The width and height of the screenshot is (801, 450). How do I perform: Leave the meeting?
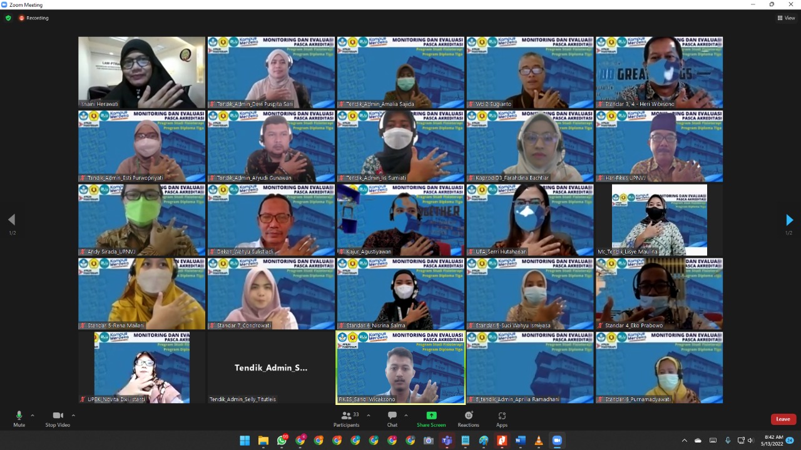click(783, 419)
